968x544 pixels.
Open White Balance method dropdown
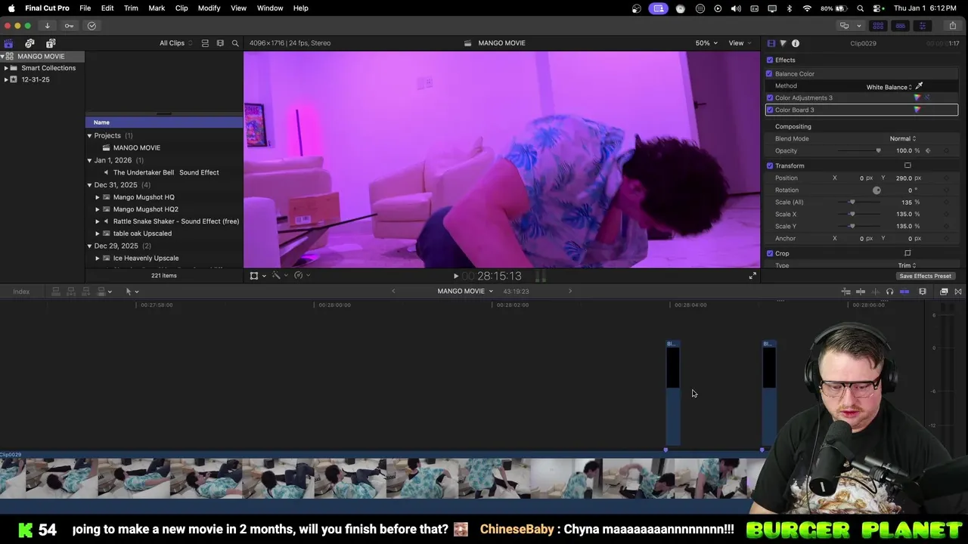889,87
